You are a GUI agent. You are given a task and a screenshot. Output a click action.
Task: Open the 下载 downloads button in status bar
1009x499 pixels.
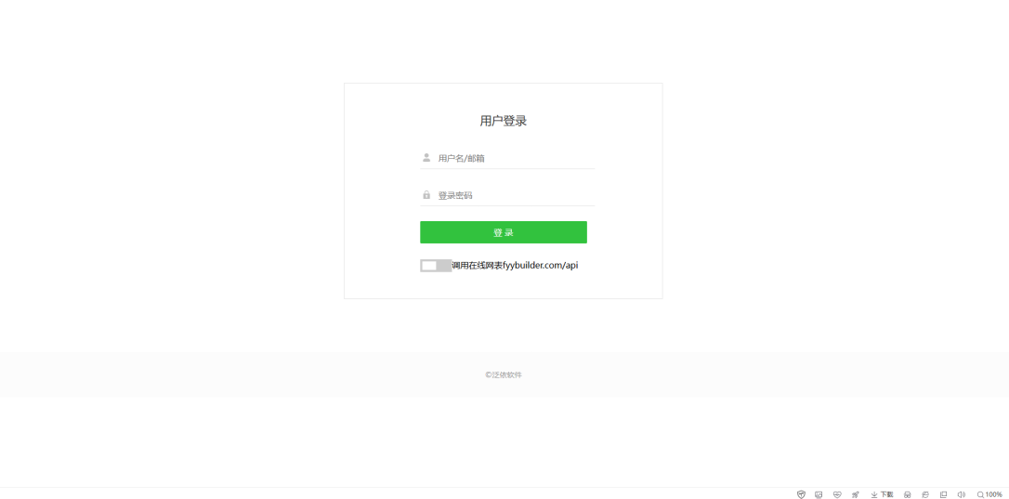tap(882, 494)
